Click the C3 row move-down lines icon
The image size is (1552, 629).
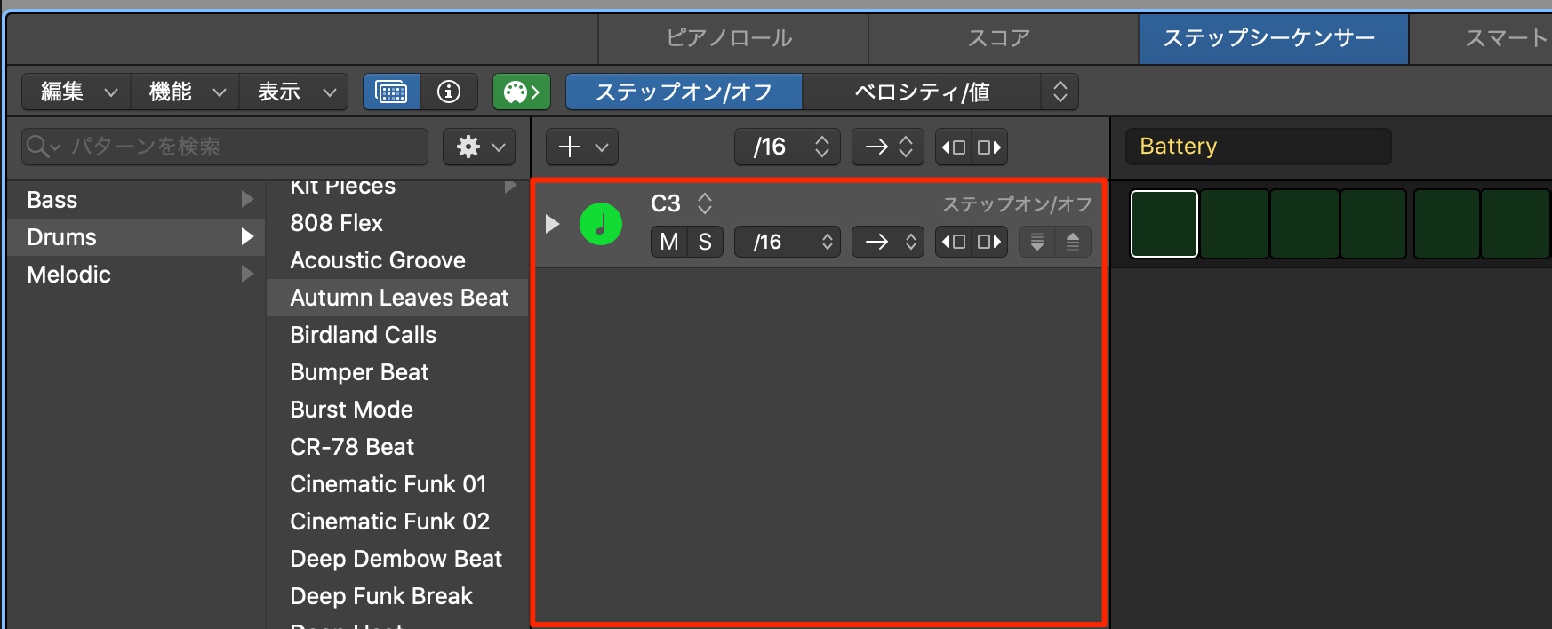coord(1037,242)
